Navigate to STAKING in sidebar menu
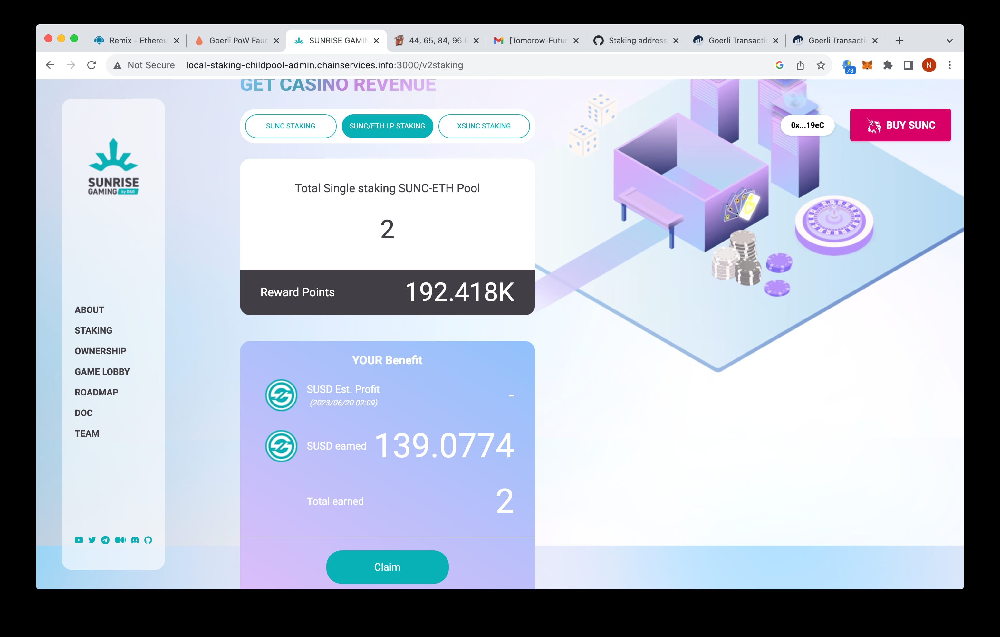Viewport: 1000px width, 637px height. click(93, 330)
